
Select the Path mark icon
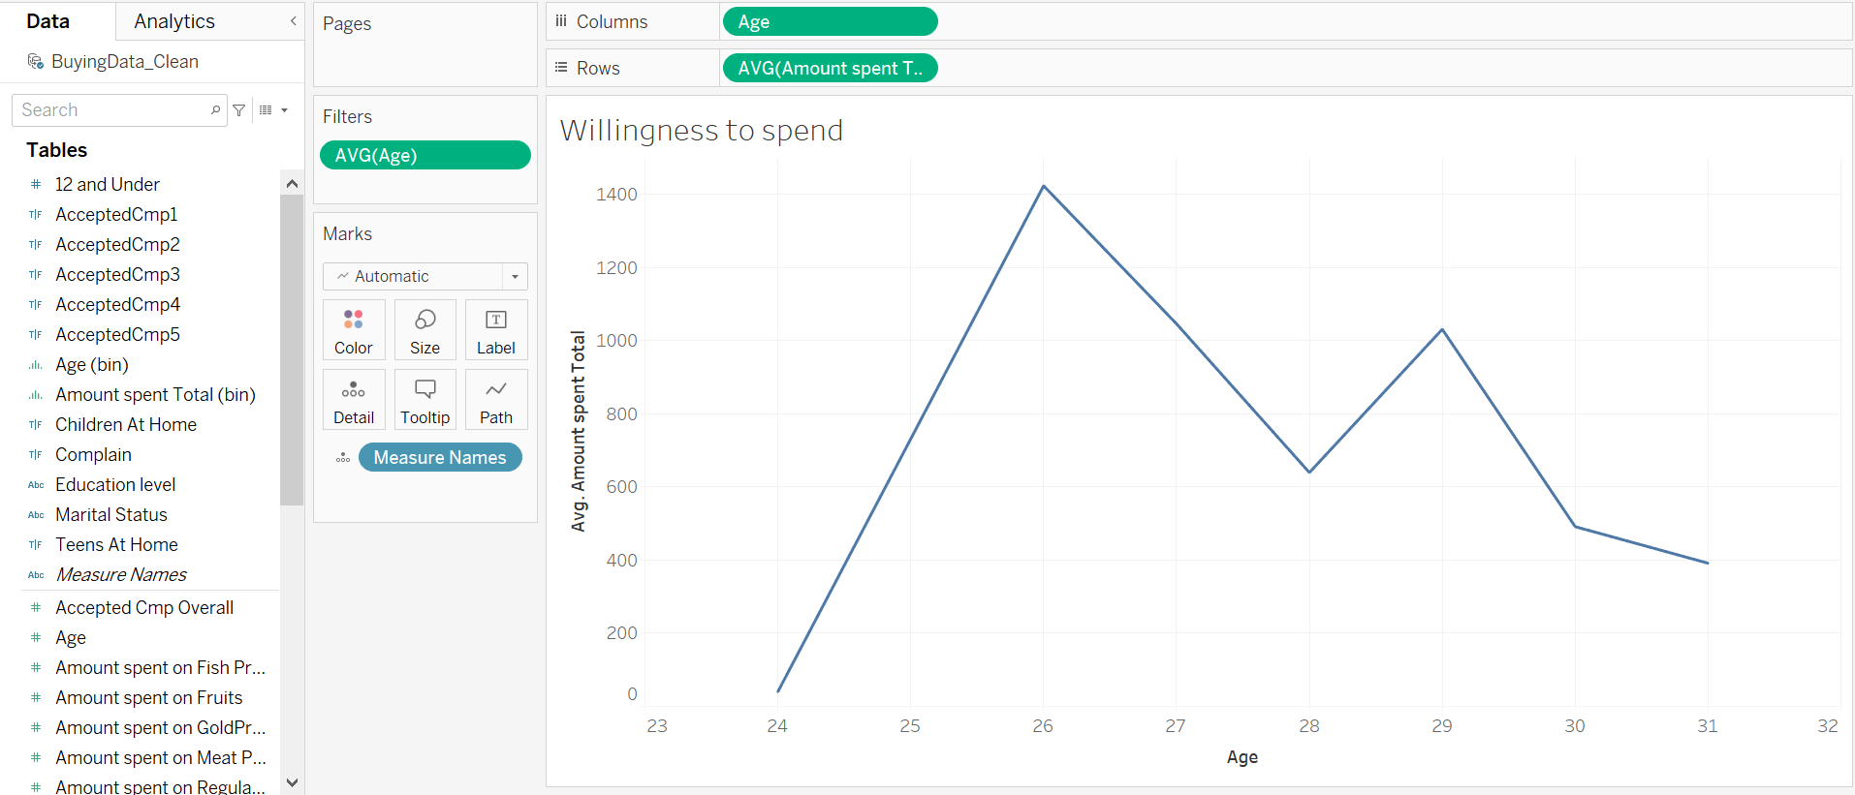pyautogui.click(x=495, y=399)
